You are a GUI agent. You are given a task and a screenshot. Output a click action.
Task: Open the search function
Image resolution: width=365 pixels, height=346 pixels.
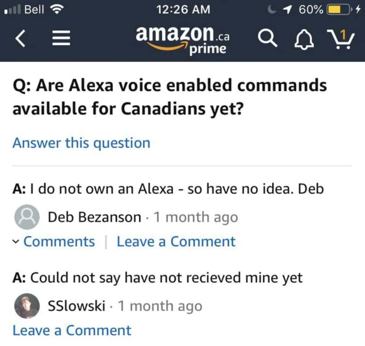pyautogui.click(x=267, y=39)
